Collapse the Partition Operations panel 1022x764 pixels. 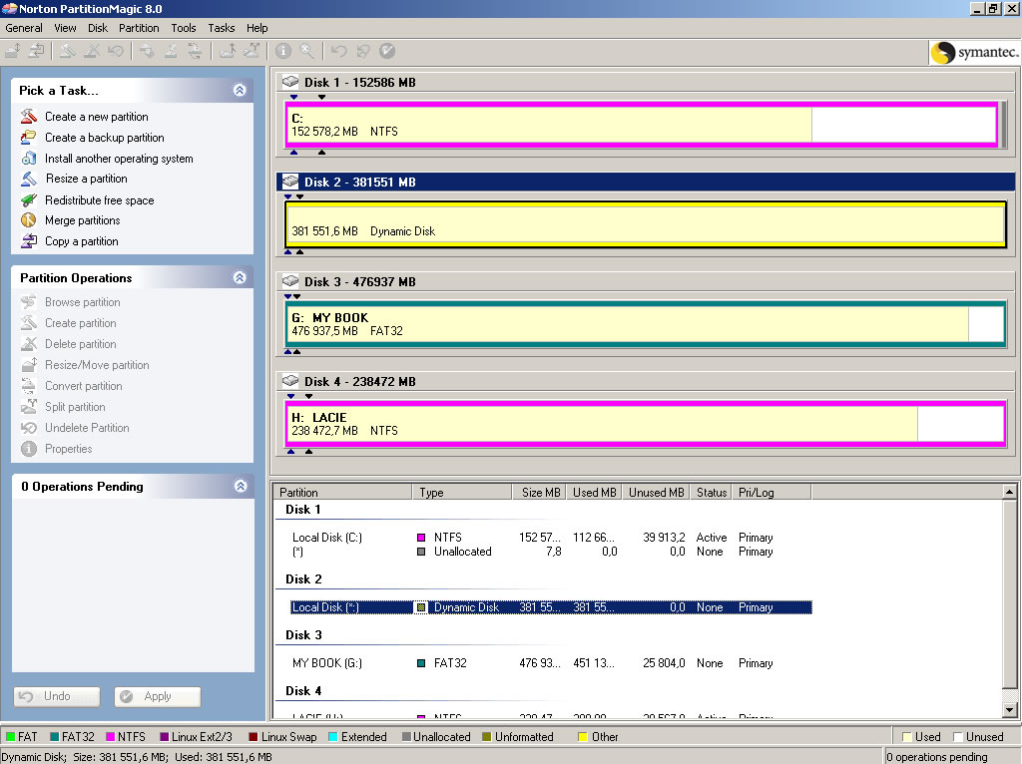[x=240, y=277]
